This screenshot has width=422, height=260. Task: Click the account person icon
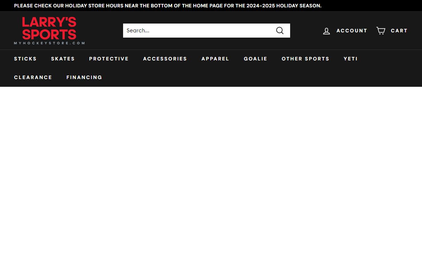[x=326, y=31]
